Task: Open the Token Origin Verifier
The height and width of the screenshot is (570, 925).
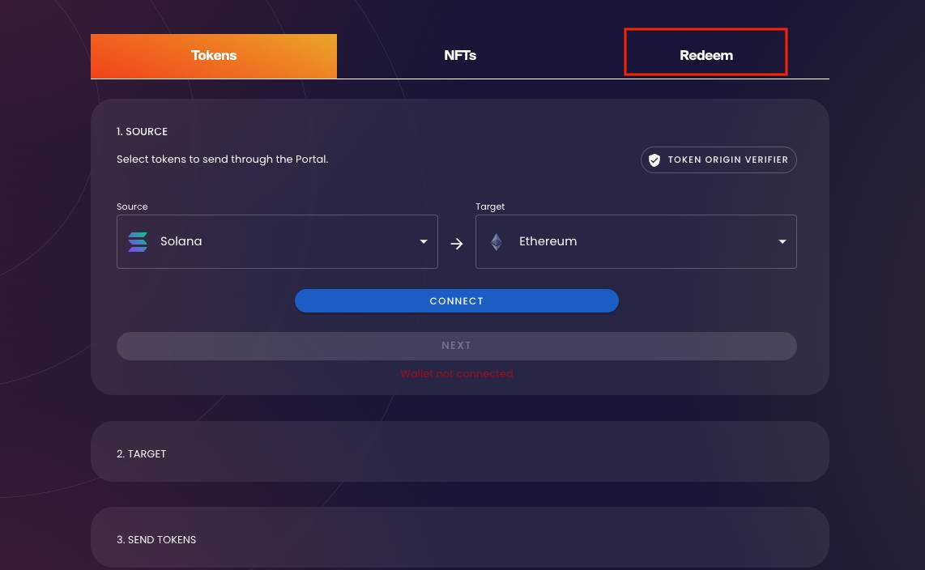Action: (x=718, y=160)
